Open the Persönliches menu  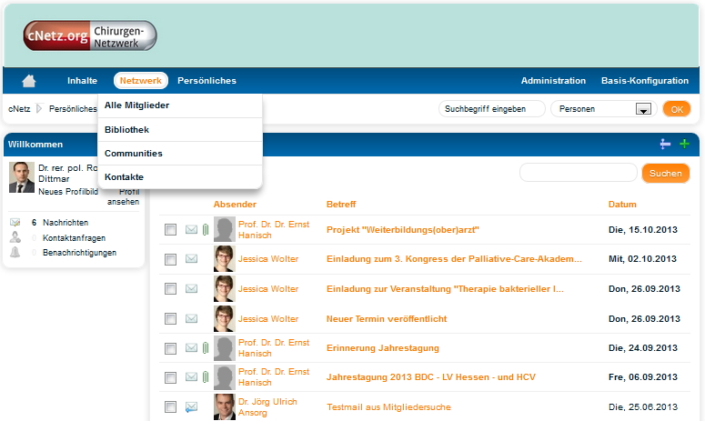point(206,81)
